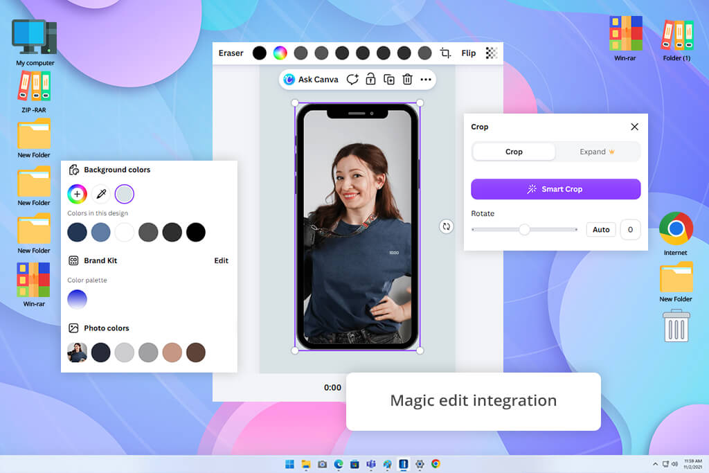The width and height of the screenshot is (709, 473).
Task: Click the photo thumbnail in Photo colors
Action: (x=78, y=352)
